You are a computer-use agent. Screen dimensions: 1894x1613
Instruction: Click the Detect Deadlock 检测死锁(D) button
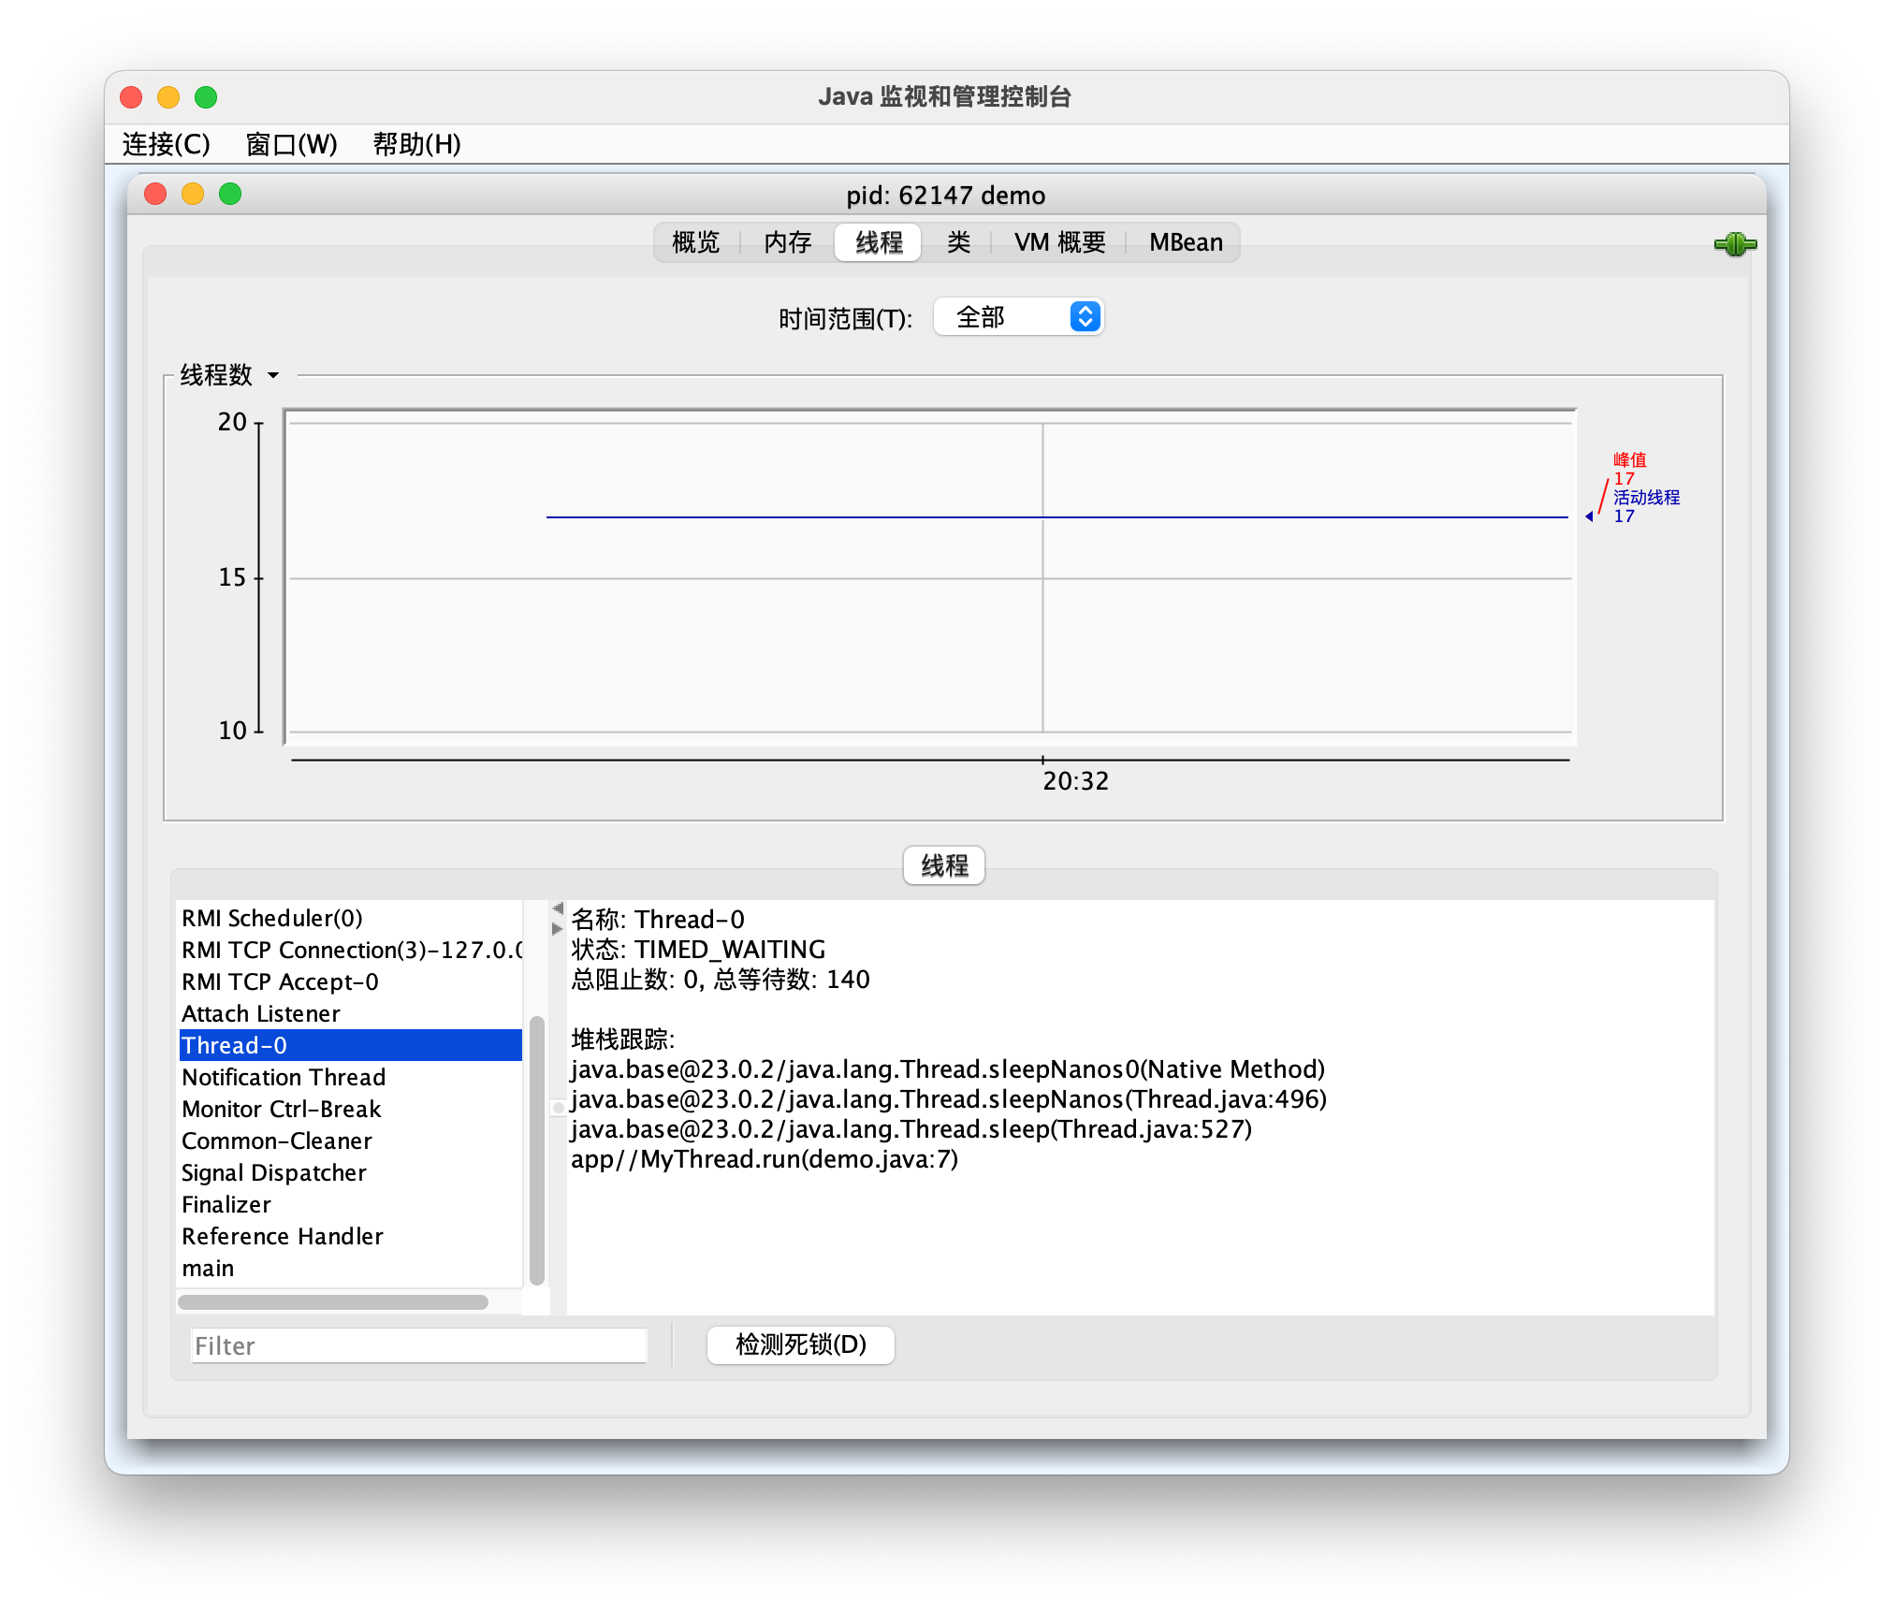pyautogui.click(x=800, y=1344)
